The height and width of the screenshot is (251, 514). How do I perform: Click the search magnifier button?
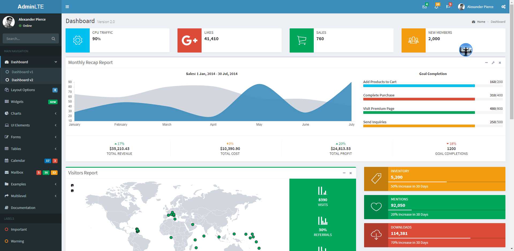coord(53,39)
